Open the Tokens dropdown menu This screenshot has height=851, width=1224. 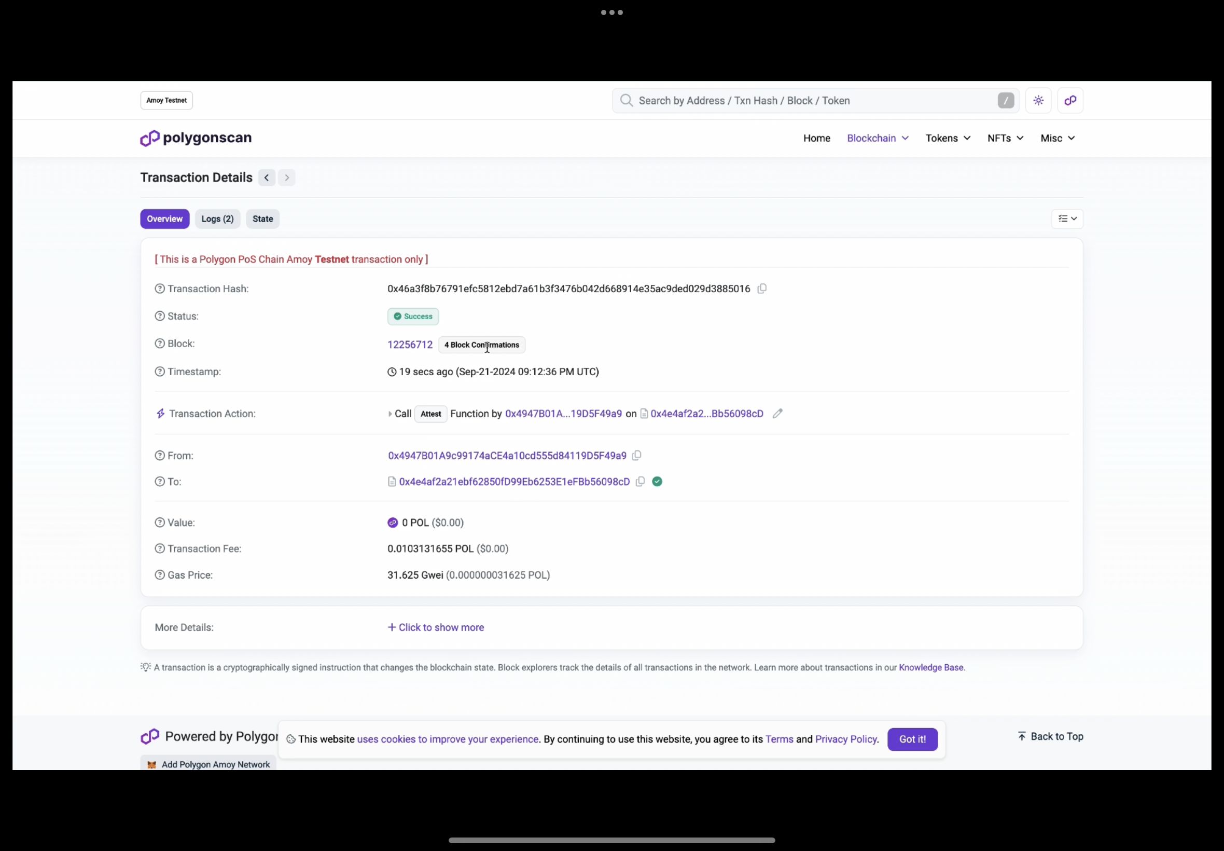[x=948, y=138]
